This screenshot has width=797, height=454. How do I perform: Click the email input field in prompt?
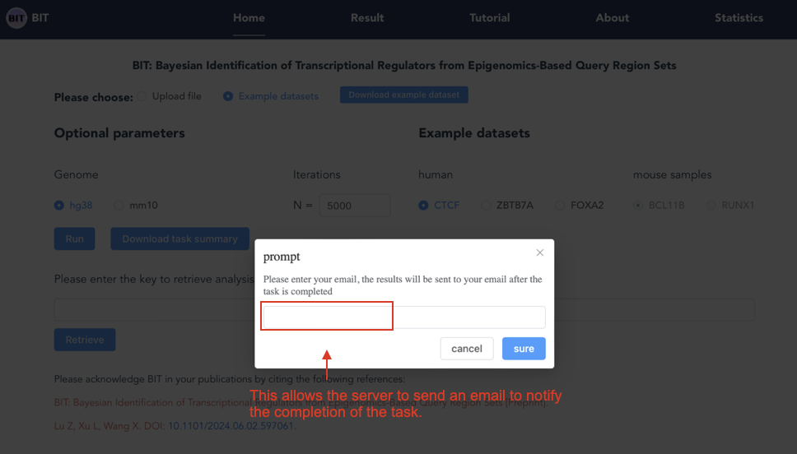tap(404, 317)
